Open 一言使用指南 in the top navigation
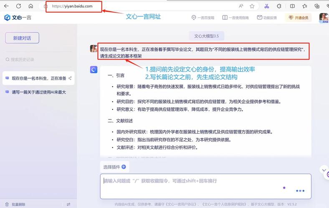The image size is (329, 208). coord(235,18)
